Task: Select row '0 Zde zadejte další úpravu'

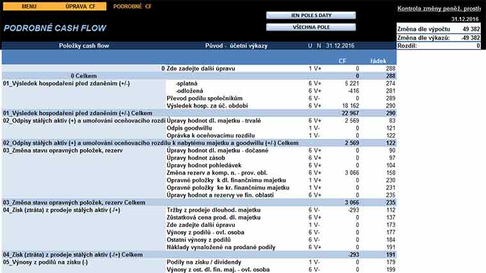Action: tap(199, 68)
